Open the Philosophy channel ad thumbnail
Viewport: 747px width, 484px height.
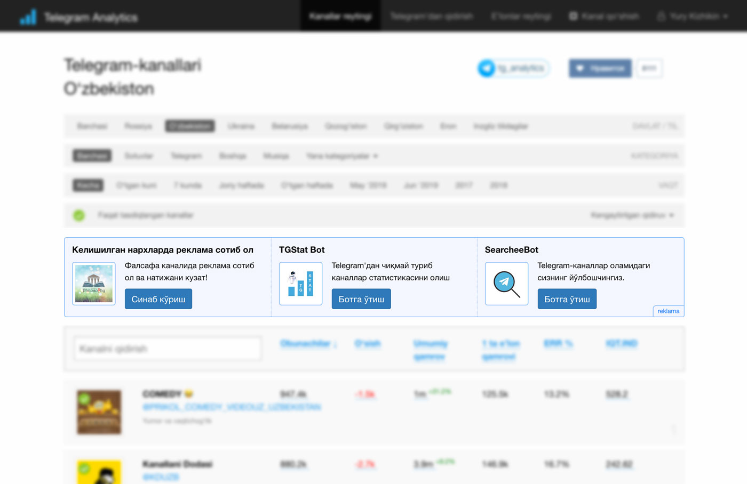click(x=94, y=284)
